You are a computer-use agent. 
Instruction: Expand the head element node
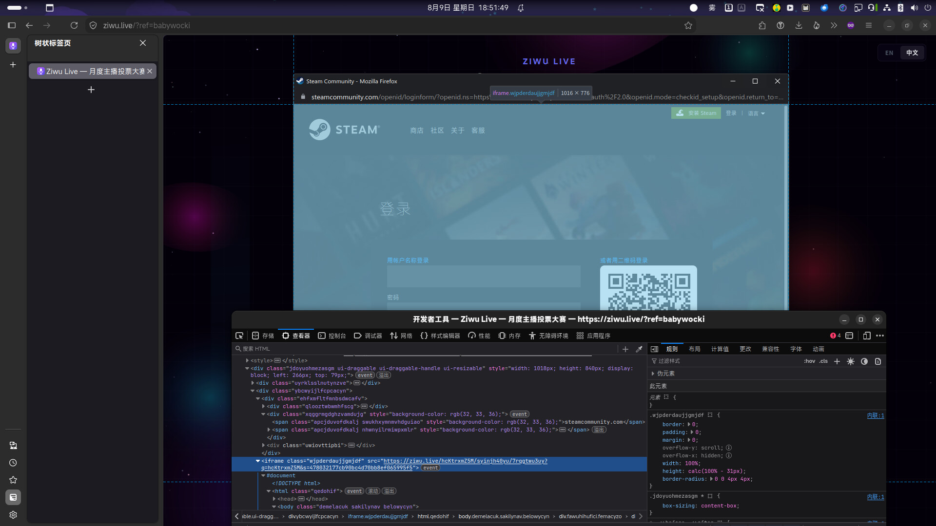[x=274, y=499]
